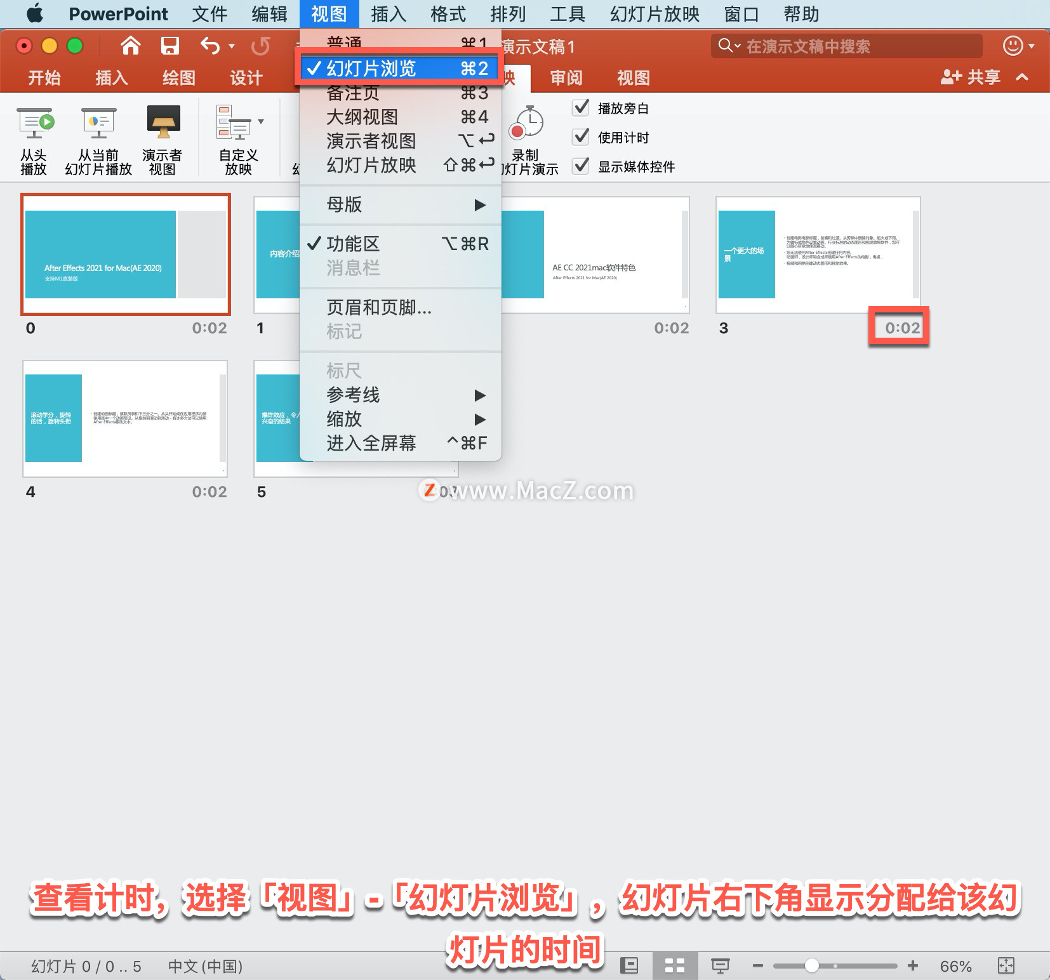Click the zoom in plus icon
The image size is (1050, 980).
click(x=913, y=966)
